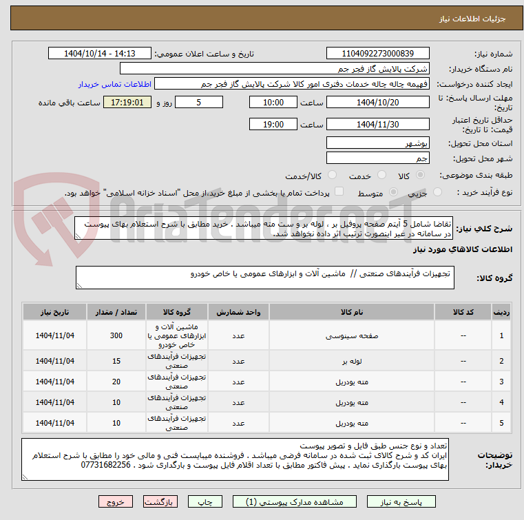
Task: Click the ردیف column header
Action: coord(501,312)
